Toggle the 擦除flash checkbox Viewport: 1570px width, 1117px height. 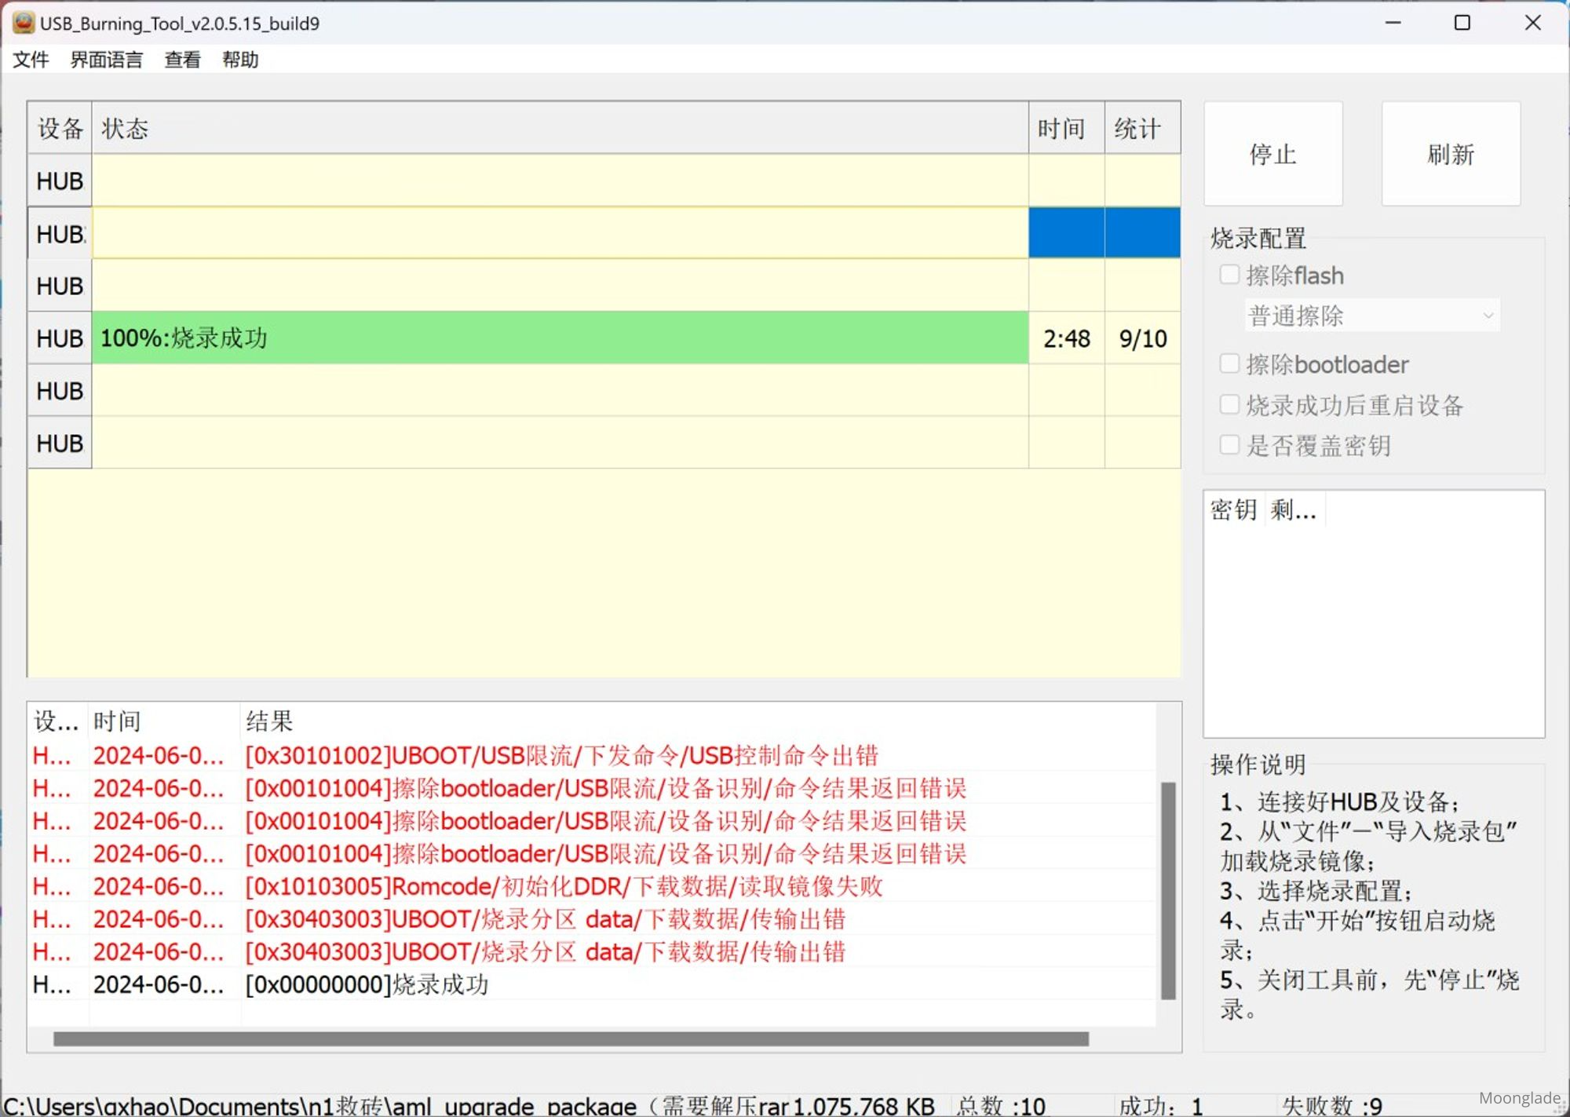1229,275
